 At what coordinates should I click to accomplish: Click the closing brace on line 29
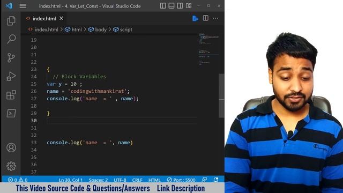[x=48, y=113]
